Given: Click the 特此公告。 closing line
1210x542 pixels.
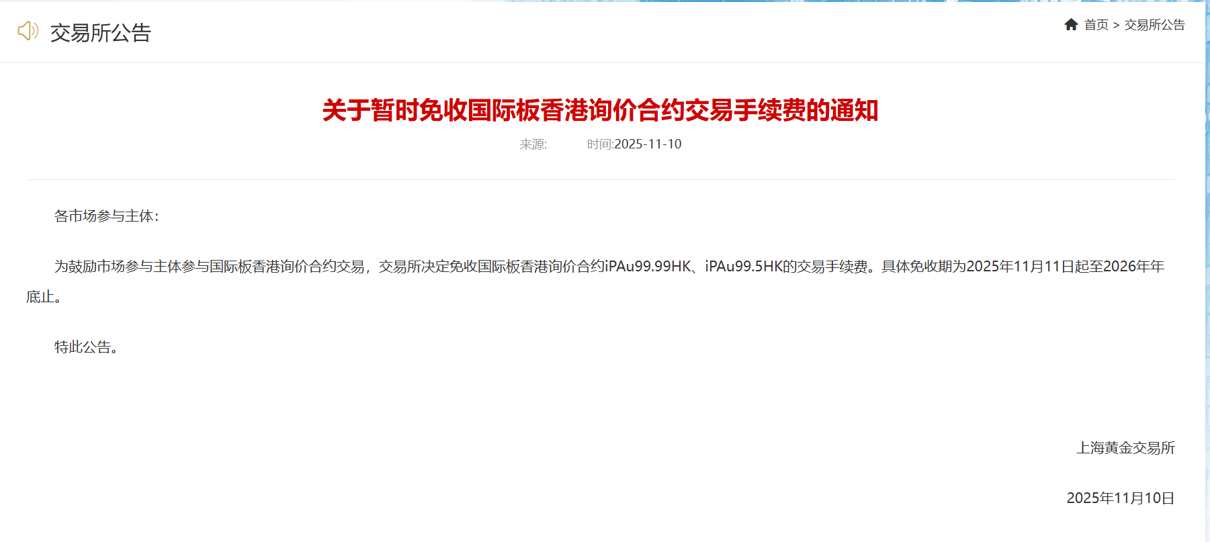Looking at the screenshot, I should click(87, 347).
